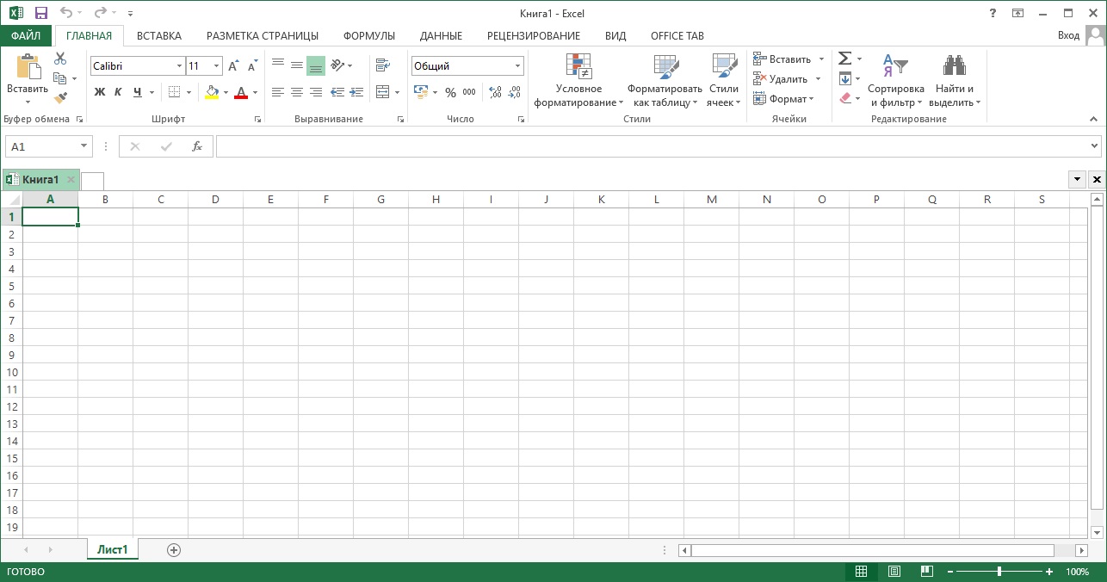Image resolution: width=1107 pixels, height=582 pixels.
Task: Open the ФОРМУЛЫ ribbon tab
Action: tap(368, 36)
